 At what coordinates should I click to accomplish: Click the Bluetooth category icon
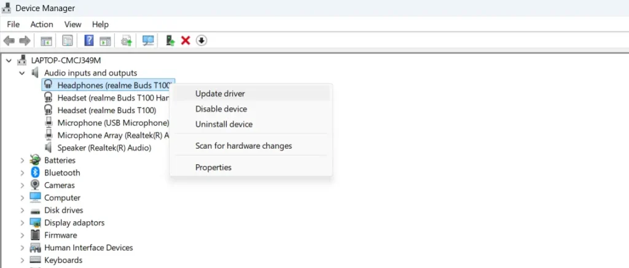pos(35,173)
